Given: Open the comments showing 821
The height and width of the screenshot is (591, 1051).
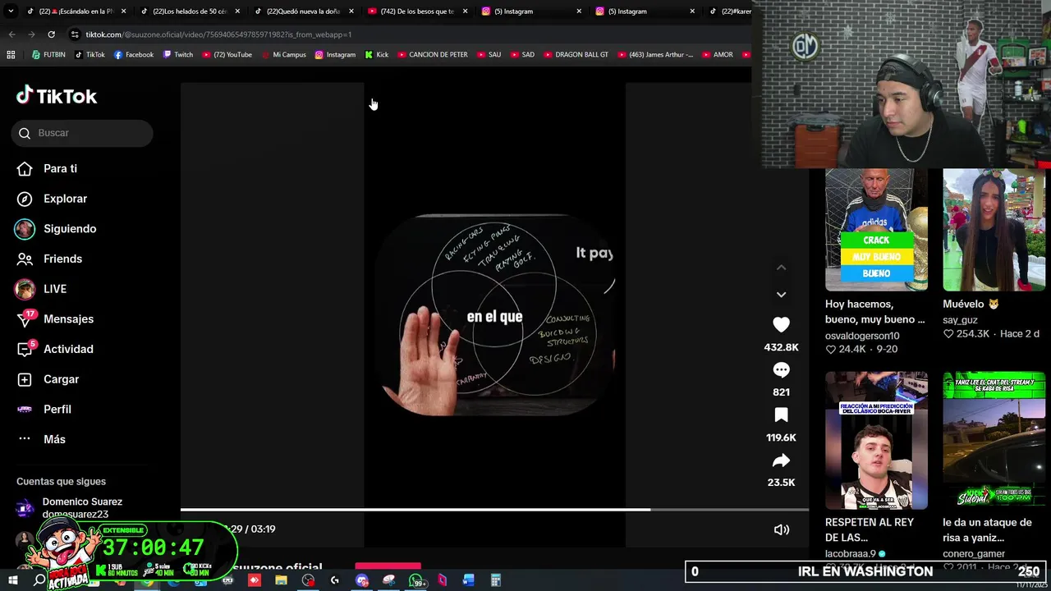Looking at the screenshot, I should point(781,370).
